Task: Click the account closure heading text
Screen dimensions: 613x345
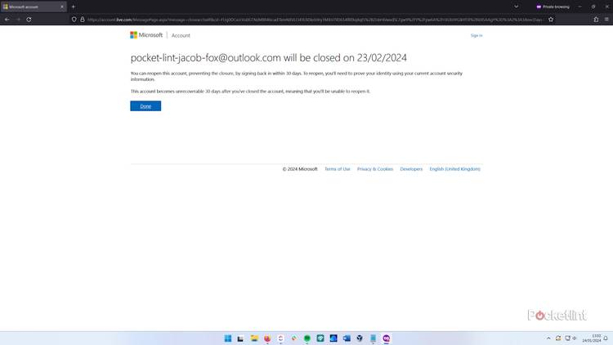Action: tap(268, 57)
